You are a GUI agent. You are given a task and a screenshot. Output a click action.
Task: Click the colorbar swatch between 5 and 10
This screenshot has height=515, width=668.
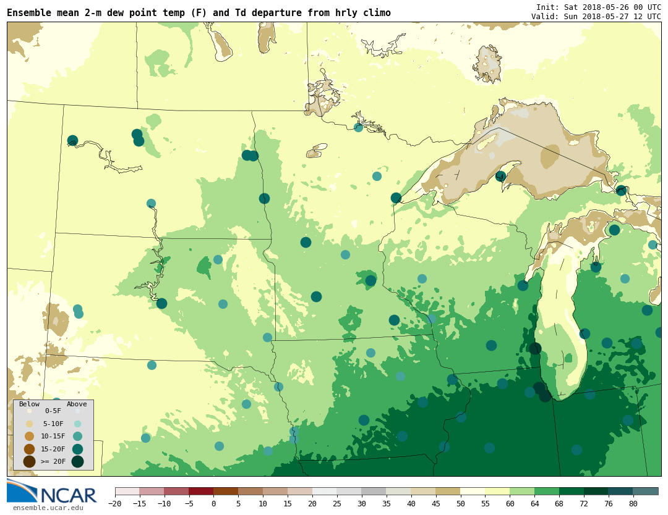[x=251, y=491]
